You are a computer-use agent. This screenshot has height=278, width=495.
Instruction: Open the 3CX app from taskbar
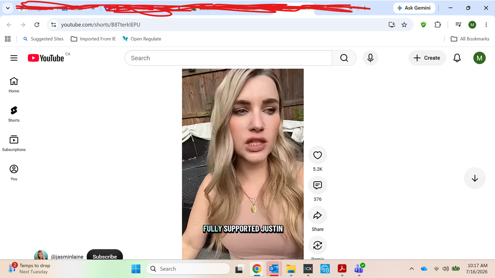coord(308,269)
